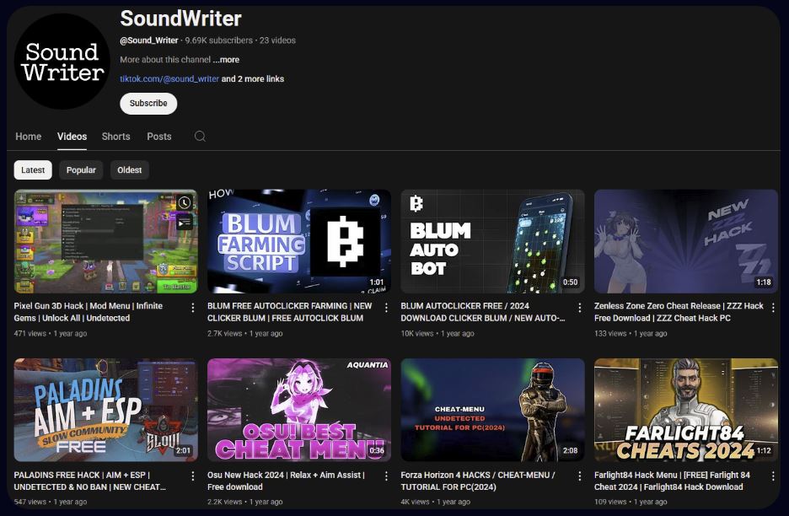This screenshot has height=516, width=789.
Task: Switch to the Shorts tab
Action: 115,137
